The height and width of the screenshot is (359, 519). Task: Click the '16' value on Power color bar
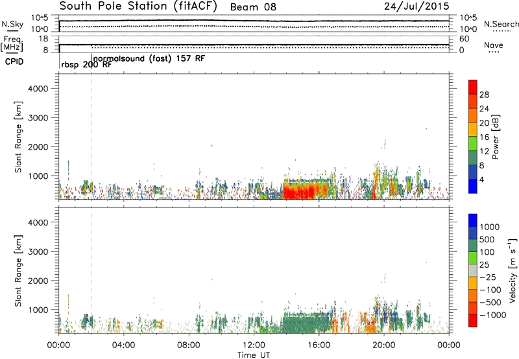484,137
